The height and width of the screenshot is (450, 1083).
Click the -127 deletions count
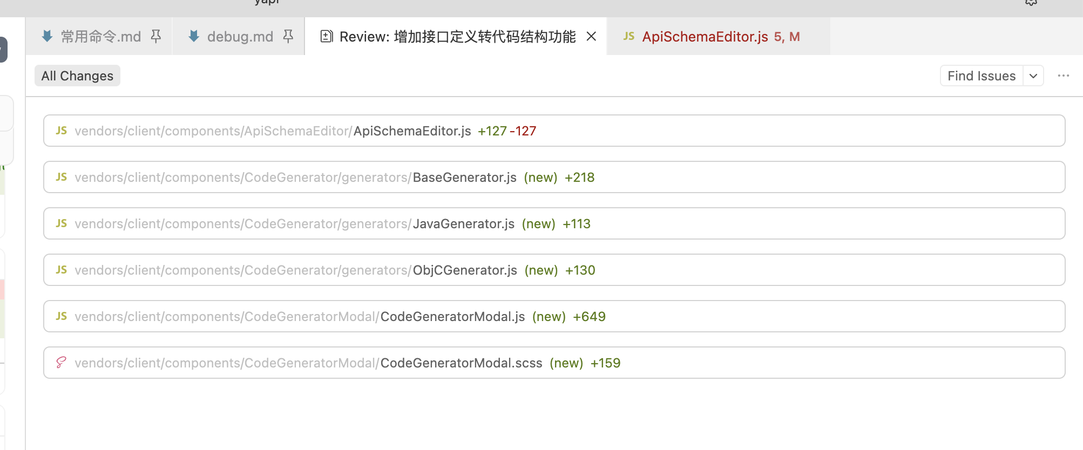(x=523, y=131)
